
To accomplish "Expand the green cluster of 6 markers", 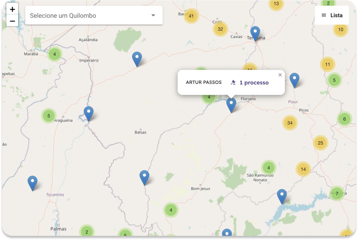I will pos(344,119).
